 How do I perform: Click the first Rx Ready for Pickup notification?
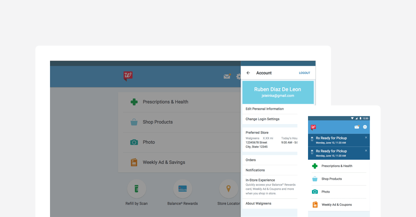point(339,140)
